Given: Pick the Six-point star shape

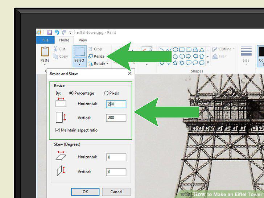Looking at the screenshot, I should click(182, 63).
